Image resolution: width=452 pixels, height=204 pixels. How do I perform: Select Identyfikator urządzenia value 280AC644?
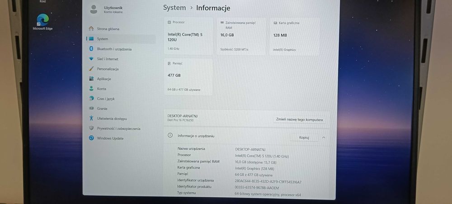tap(268, 182)
